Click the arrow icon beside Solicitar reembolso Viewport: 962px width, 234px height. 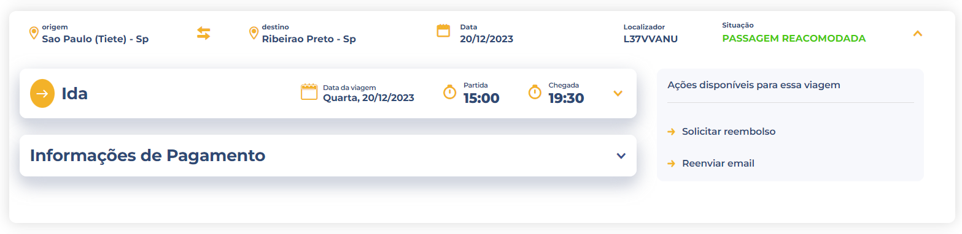pyautogui.click(x=671, y=132)
